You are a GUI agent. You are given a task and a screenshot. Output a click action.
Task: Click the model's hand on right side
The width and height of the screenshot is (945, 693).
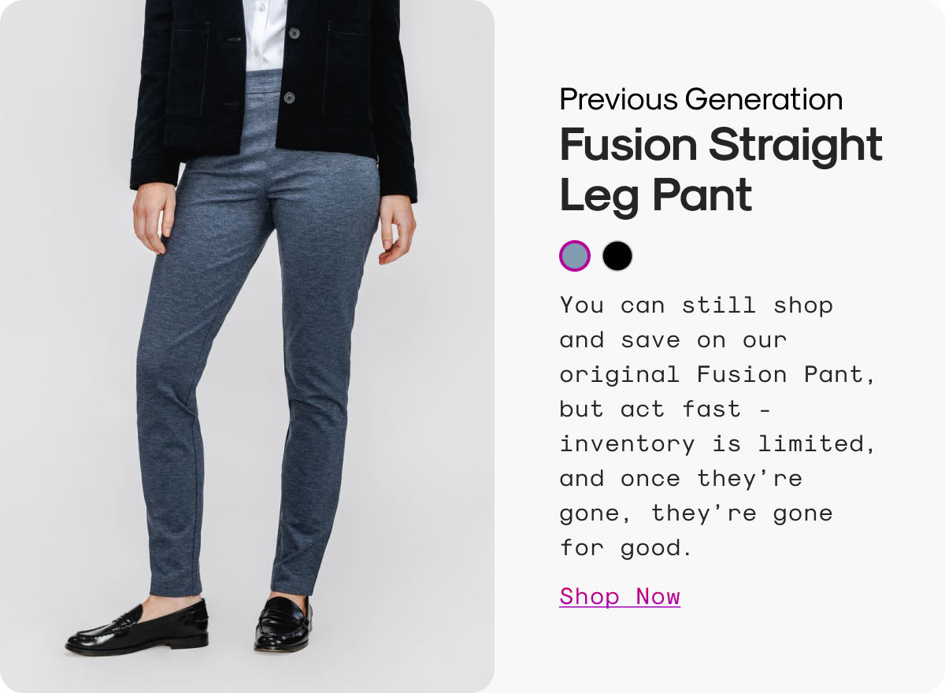coord(397,227)
